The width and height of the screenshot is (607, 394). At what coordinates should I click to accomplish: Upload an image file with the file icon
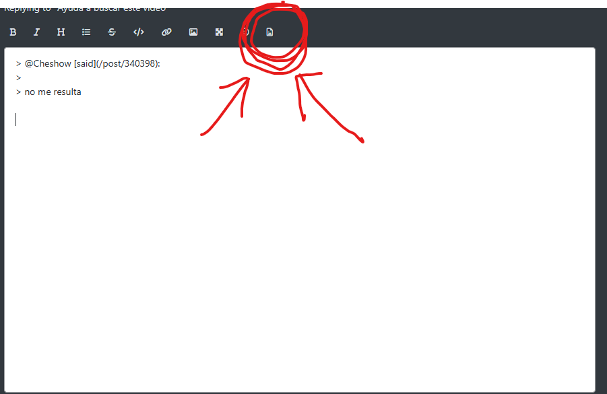(x=270, y=32)
